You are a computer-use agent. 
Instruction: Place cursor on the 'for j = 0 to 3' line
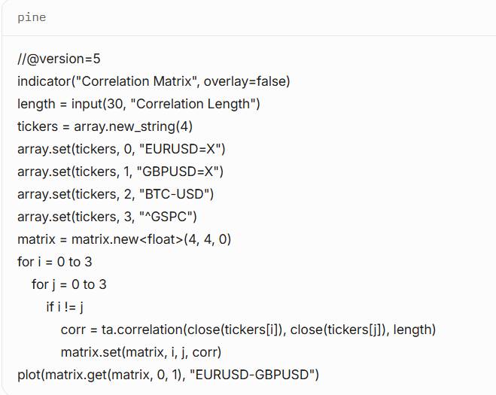[69, 284]
